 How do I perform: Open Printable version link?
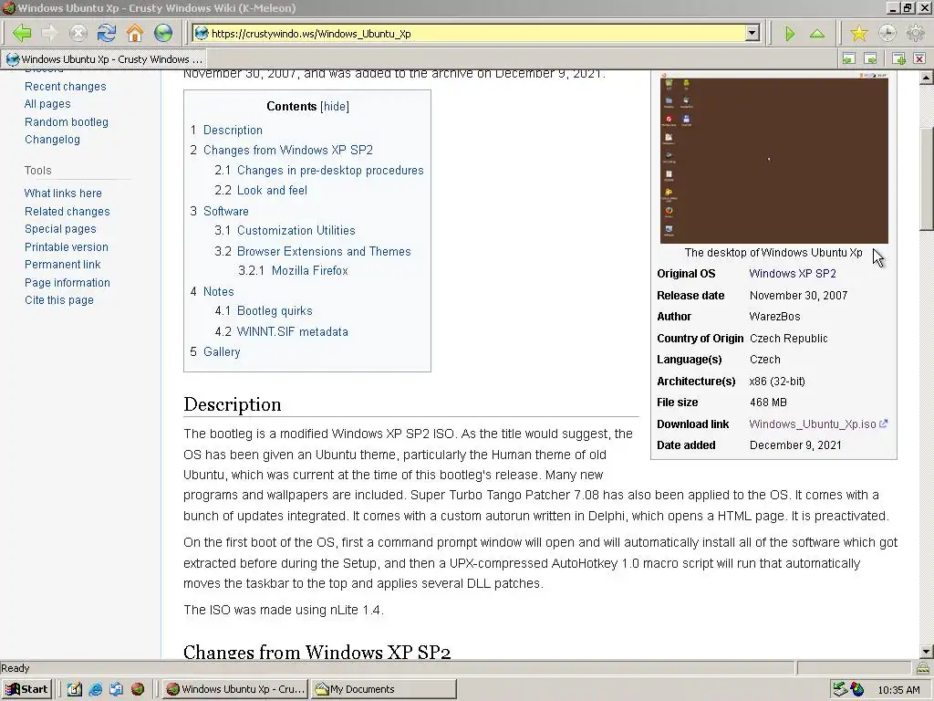click(67, 246)
